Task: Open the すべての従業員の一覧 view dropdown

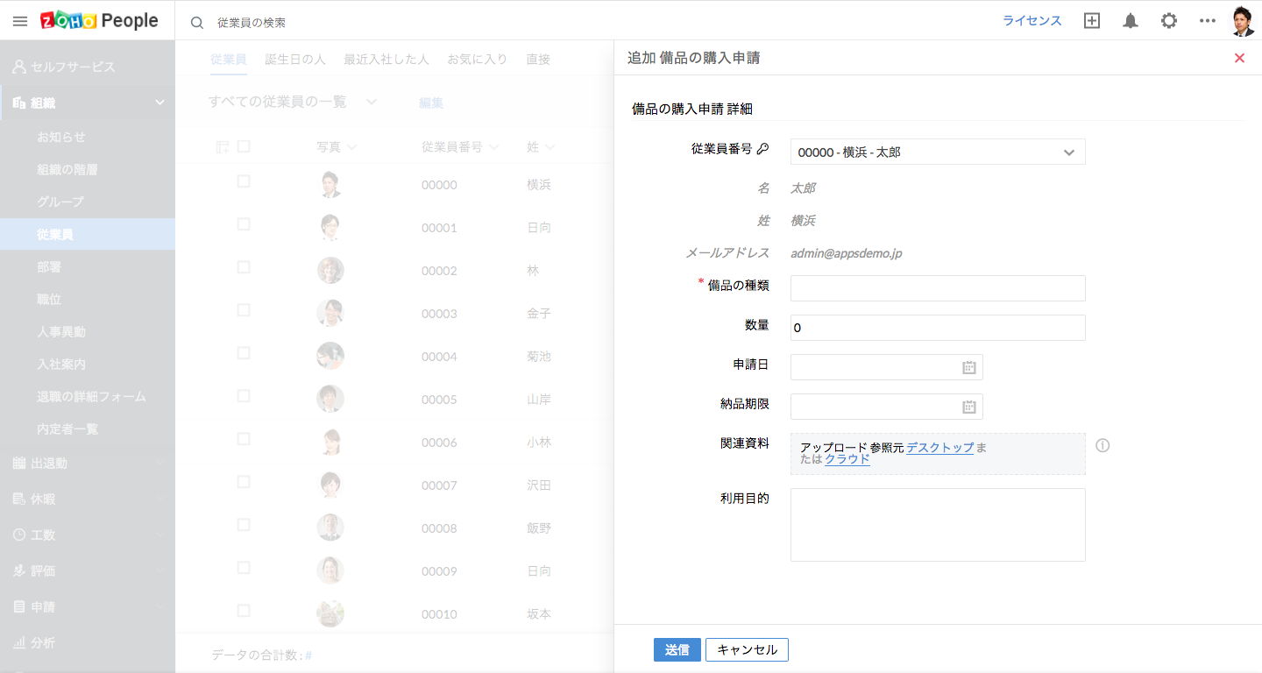Action: [x=372, y=102]
